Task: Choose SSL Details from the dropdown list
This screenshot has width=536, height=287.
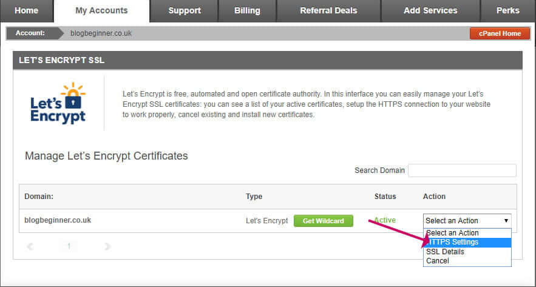Action: 467,252
